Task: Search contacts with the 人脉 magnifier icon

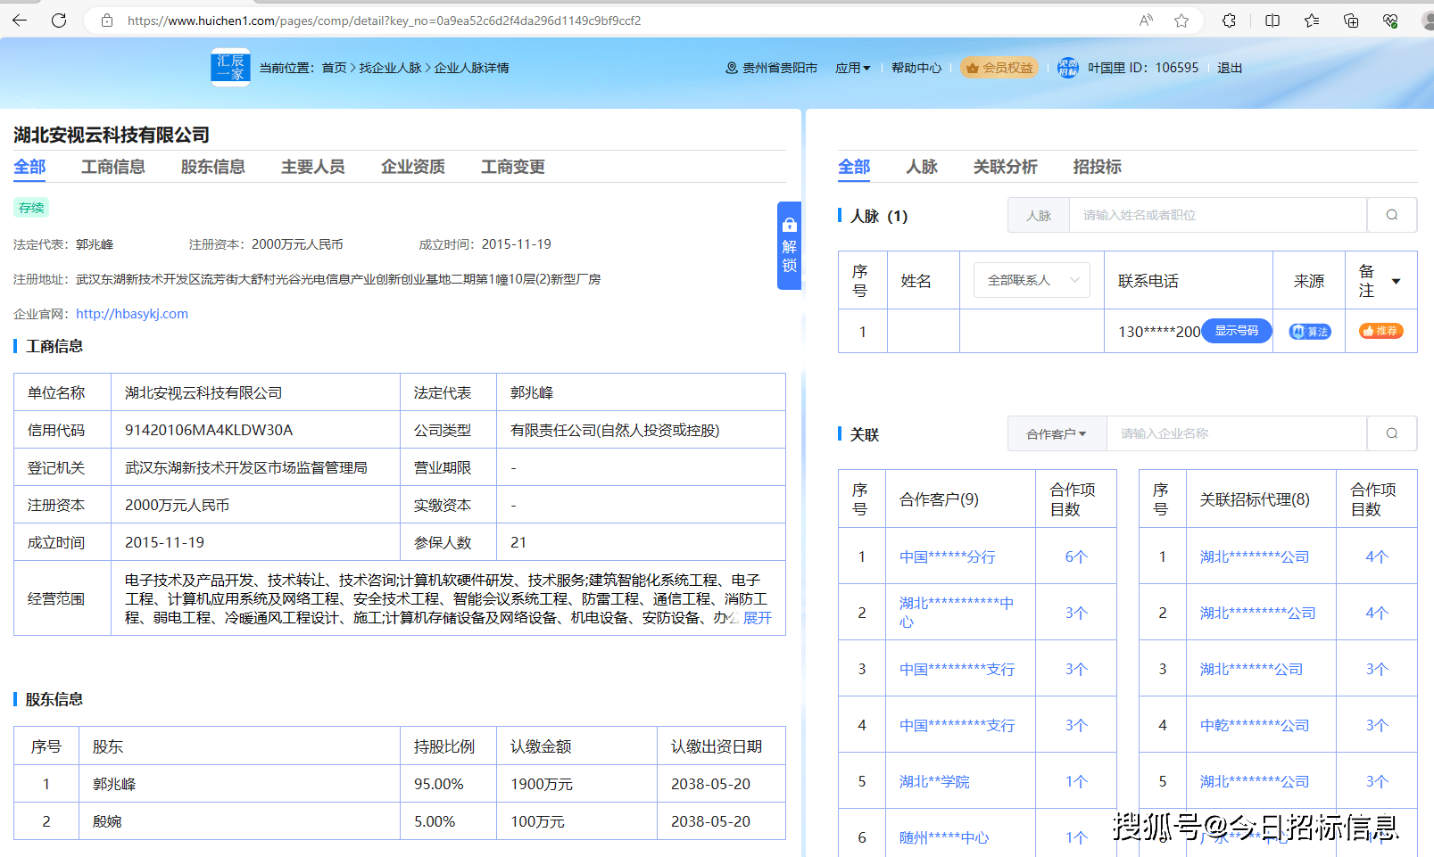Action: 1392,215
